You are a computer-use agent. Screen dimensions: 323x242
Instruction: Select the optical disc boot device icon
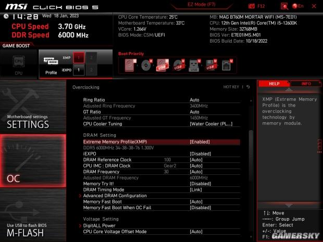(x=146, y=65)
